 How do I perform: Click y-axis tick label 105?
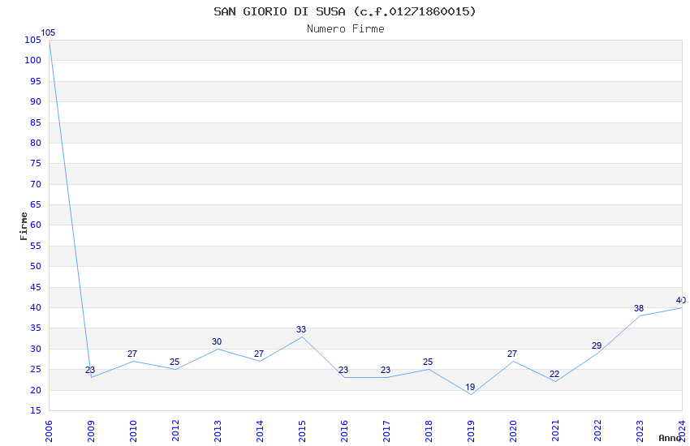(32, 40)
